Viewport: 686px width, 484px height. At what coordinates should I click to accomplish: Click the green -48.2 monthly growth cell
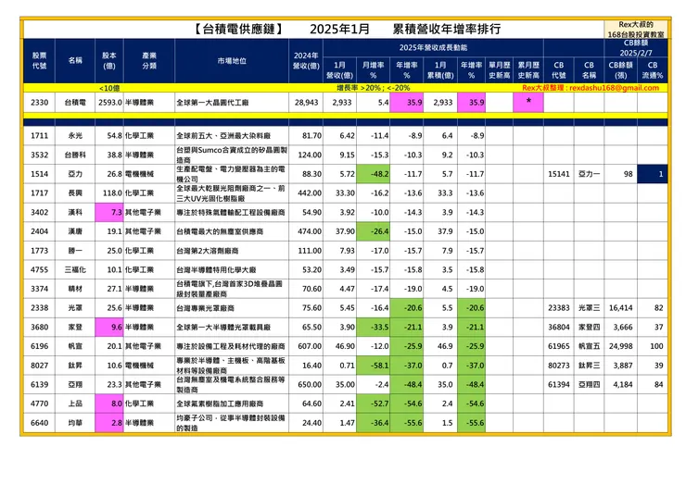pos(374,174)
